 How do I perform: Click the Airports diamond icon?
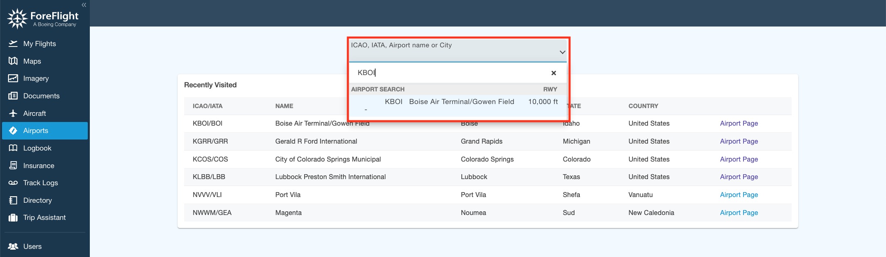[13, 131]
